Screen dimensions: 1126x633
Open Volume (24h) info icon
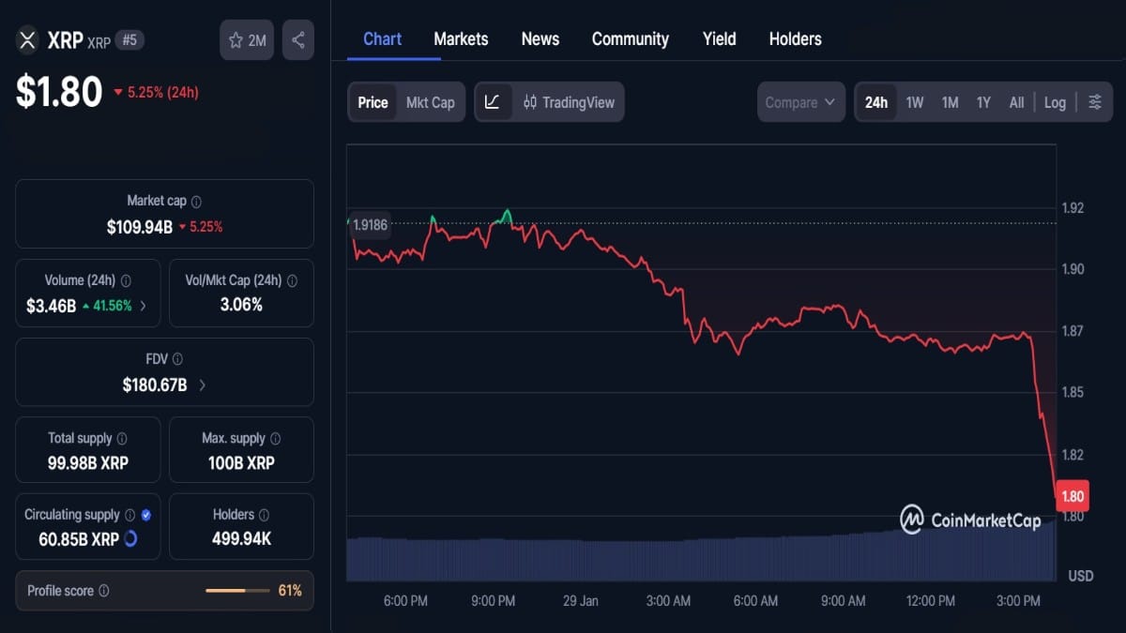pos(126,280)
